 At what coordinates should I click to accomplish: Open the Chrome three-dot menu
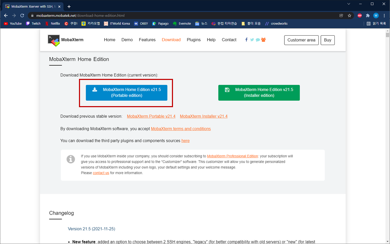pyautogui.click(x=384, y=15)
